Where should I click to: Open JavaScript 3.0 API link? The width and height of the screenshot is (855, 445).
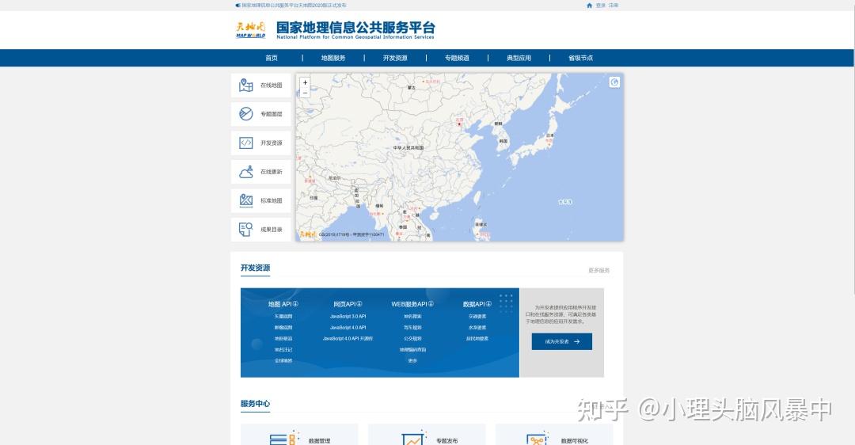pos(348,316)
